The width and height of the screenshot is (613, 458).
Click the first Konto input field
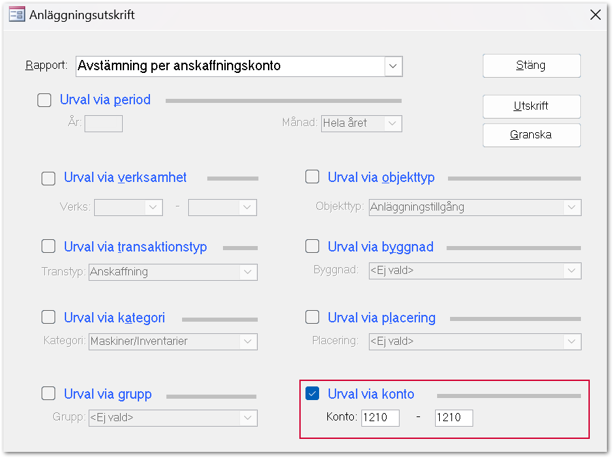click(x=380, y=417)
